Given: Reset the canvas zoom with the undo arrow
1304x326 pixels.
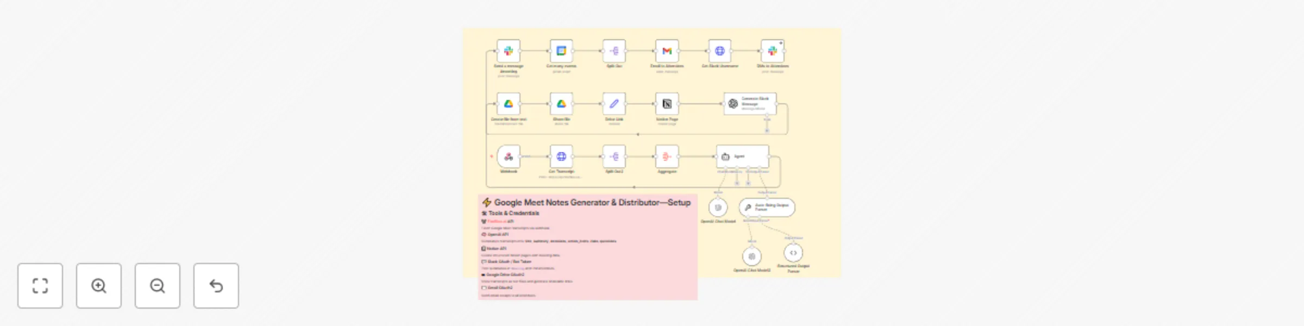Looking at the screenshot, I should pyautogui.click(x=216, y=286).
